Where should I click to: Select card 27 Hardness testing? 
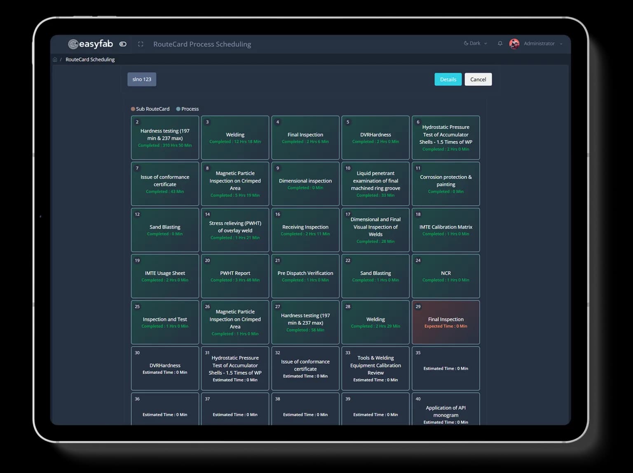[x=305, y=322]
